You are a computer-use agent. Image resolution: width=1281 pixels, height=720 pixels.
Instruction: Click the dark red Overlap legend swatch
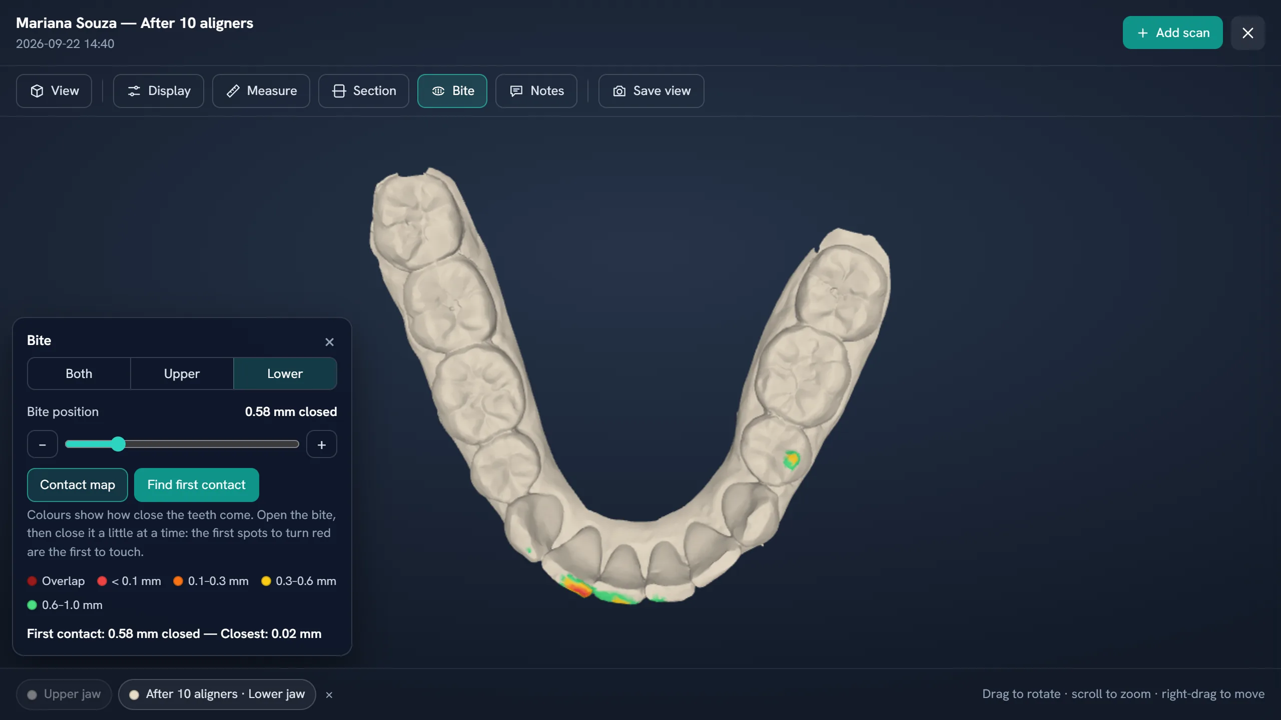point(32,581)
